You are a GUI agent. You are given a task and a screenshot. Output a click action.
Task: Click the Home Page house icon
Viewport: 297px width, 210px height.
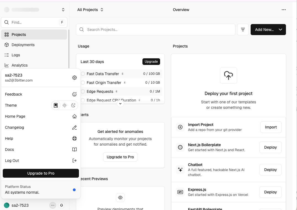point(74,116)
